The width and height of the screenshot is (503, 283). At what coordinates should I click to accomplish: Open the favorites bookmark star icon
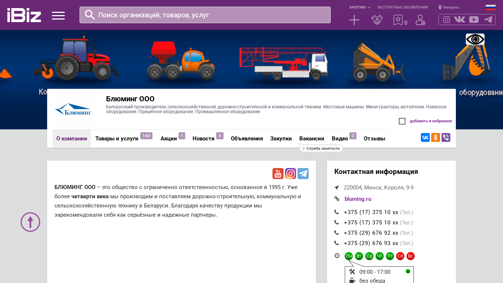[398, 20]
